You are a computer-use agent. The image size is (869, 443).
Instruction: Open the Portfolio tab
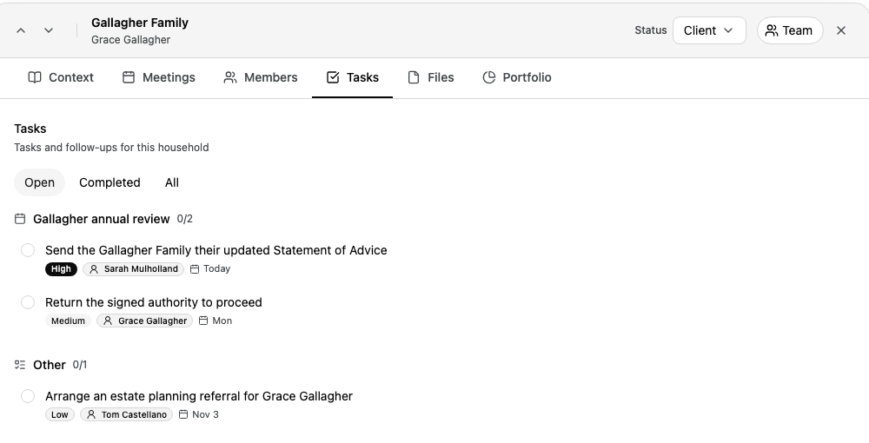(x=516, y=77)
